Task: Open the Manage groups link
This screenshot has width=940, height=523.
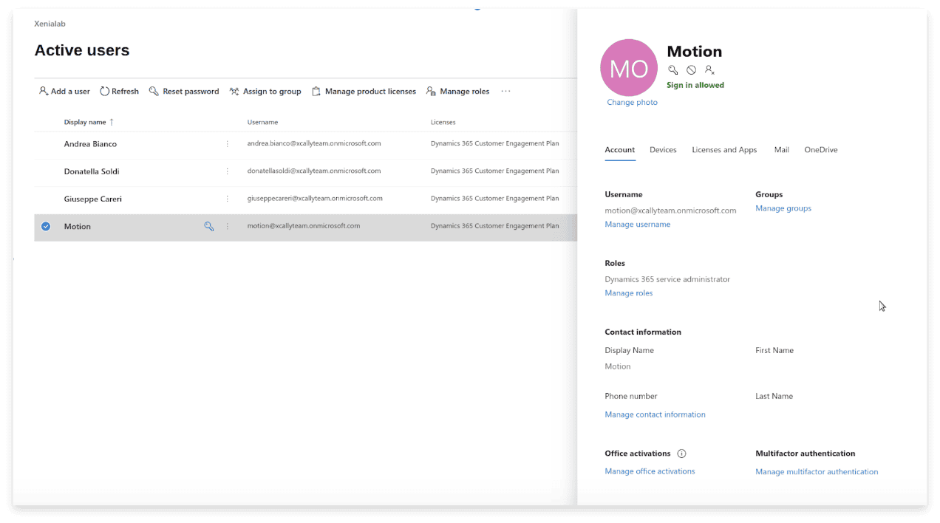Action: pyautogui.click(x=783, y=208)
